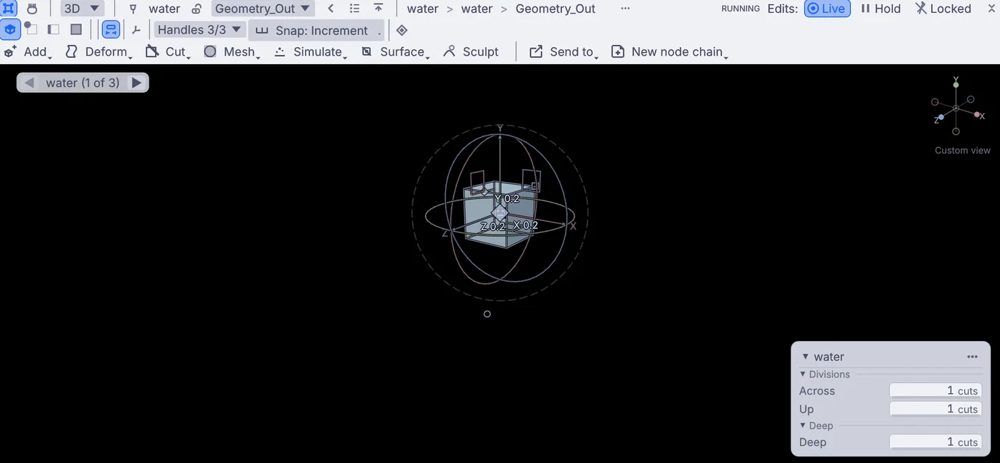This screenshot has width=1000, height=463.
Task: Select the Sculpt tool
Action: pos(471,52)
